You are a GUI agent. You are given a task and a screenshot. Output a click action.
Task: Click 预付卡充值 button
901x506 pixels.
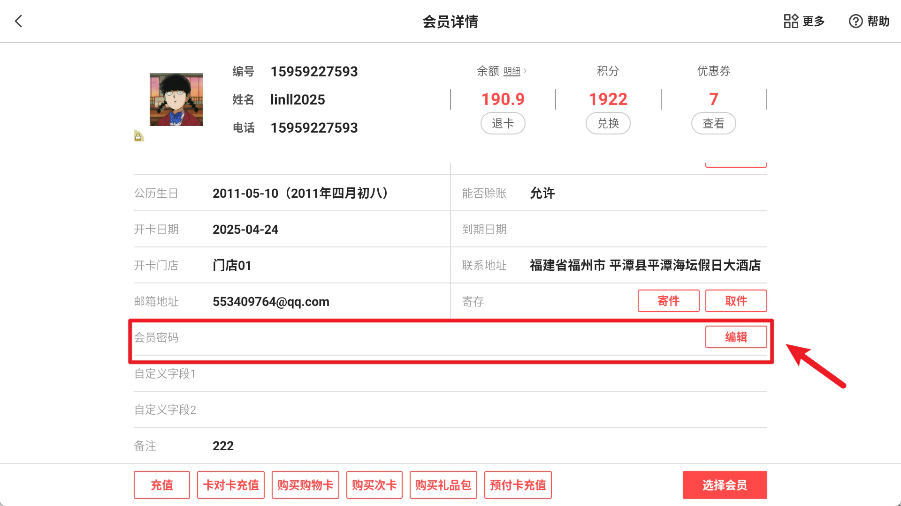[x=518, y=485]
